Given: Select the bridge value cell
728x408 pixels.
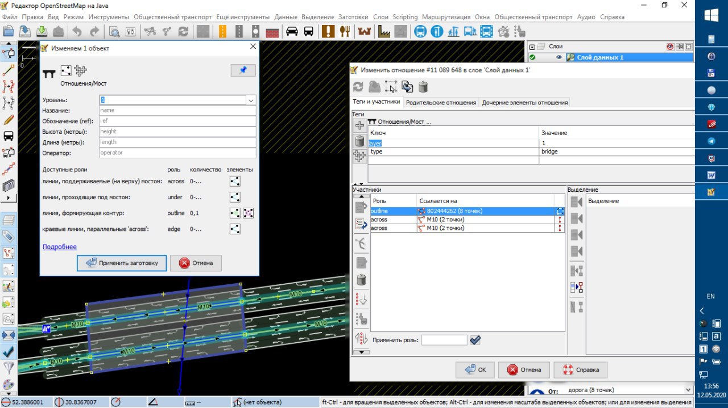Looking at the screenshot, I should click(x=617, y=152).
